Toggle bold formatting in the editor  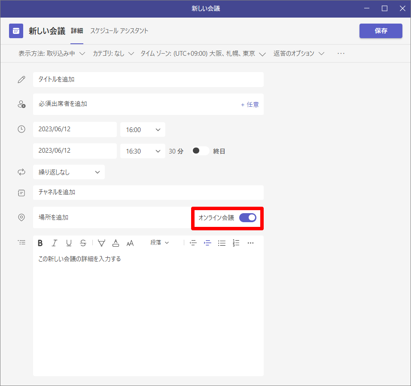point(40,243)
